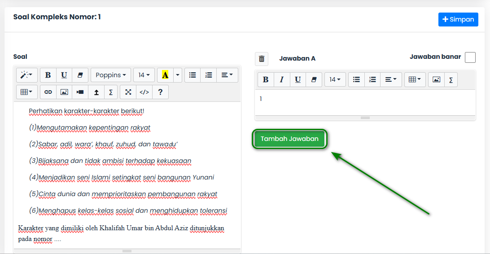Click the Tambah Jawaban button
This screenshot has height=254, width=490.
tap(289, 139)
